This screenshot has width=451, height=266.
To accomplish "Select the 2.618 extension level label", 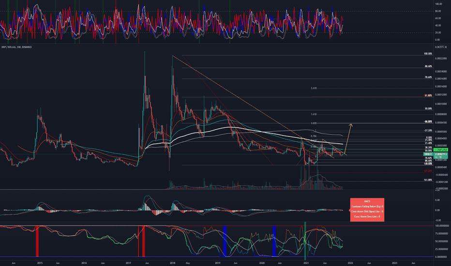I will [x=314, y=88].
